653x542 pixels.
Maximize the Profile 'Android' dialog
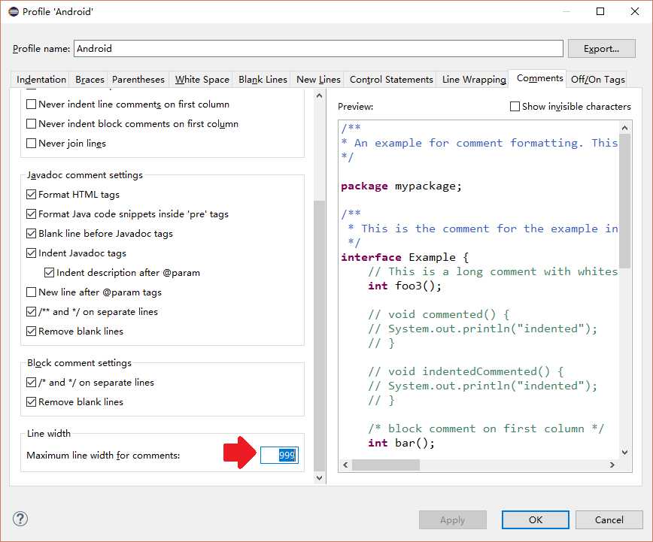click(600, 12)
